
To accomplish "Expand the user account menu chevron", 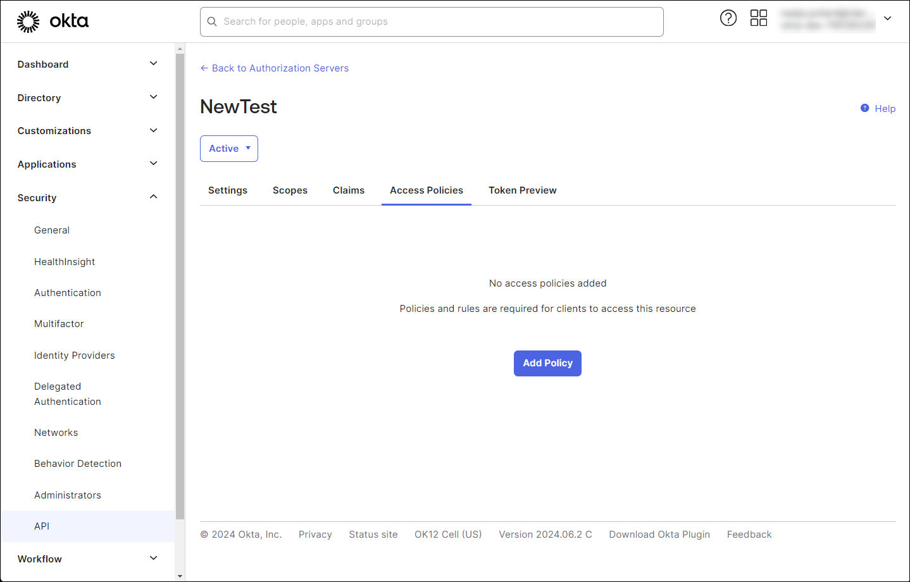I will (888, 18).
